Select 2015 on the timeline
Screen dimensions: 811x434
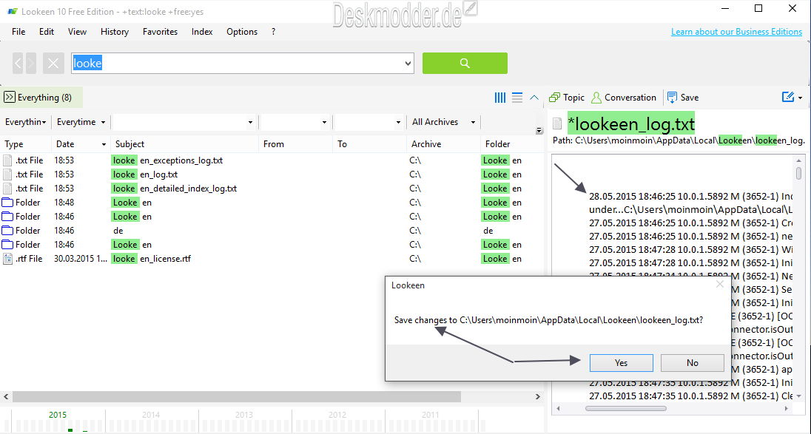pyautogui.click(x=58, y=415)
